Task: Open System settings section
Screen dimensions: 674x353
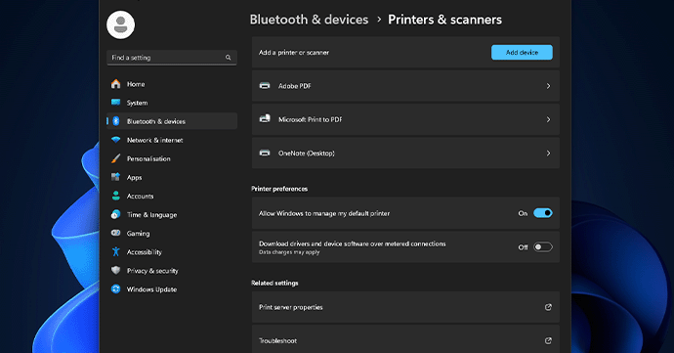Action: point(172,103)
